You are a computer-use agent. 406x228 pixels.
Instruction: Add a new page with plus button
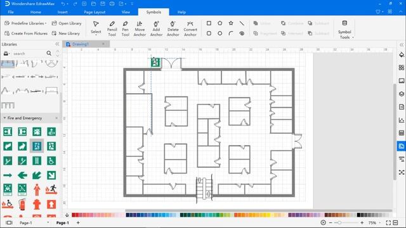78,222
